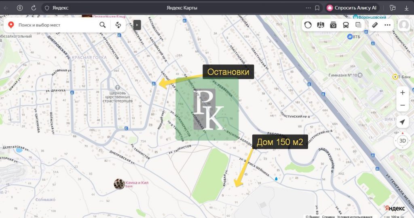Zoom out with the minus button

point(402,106)
